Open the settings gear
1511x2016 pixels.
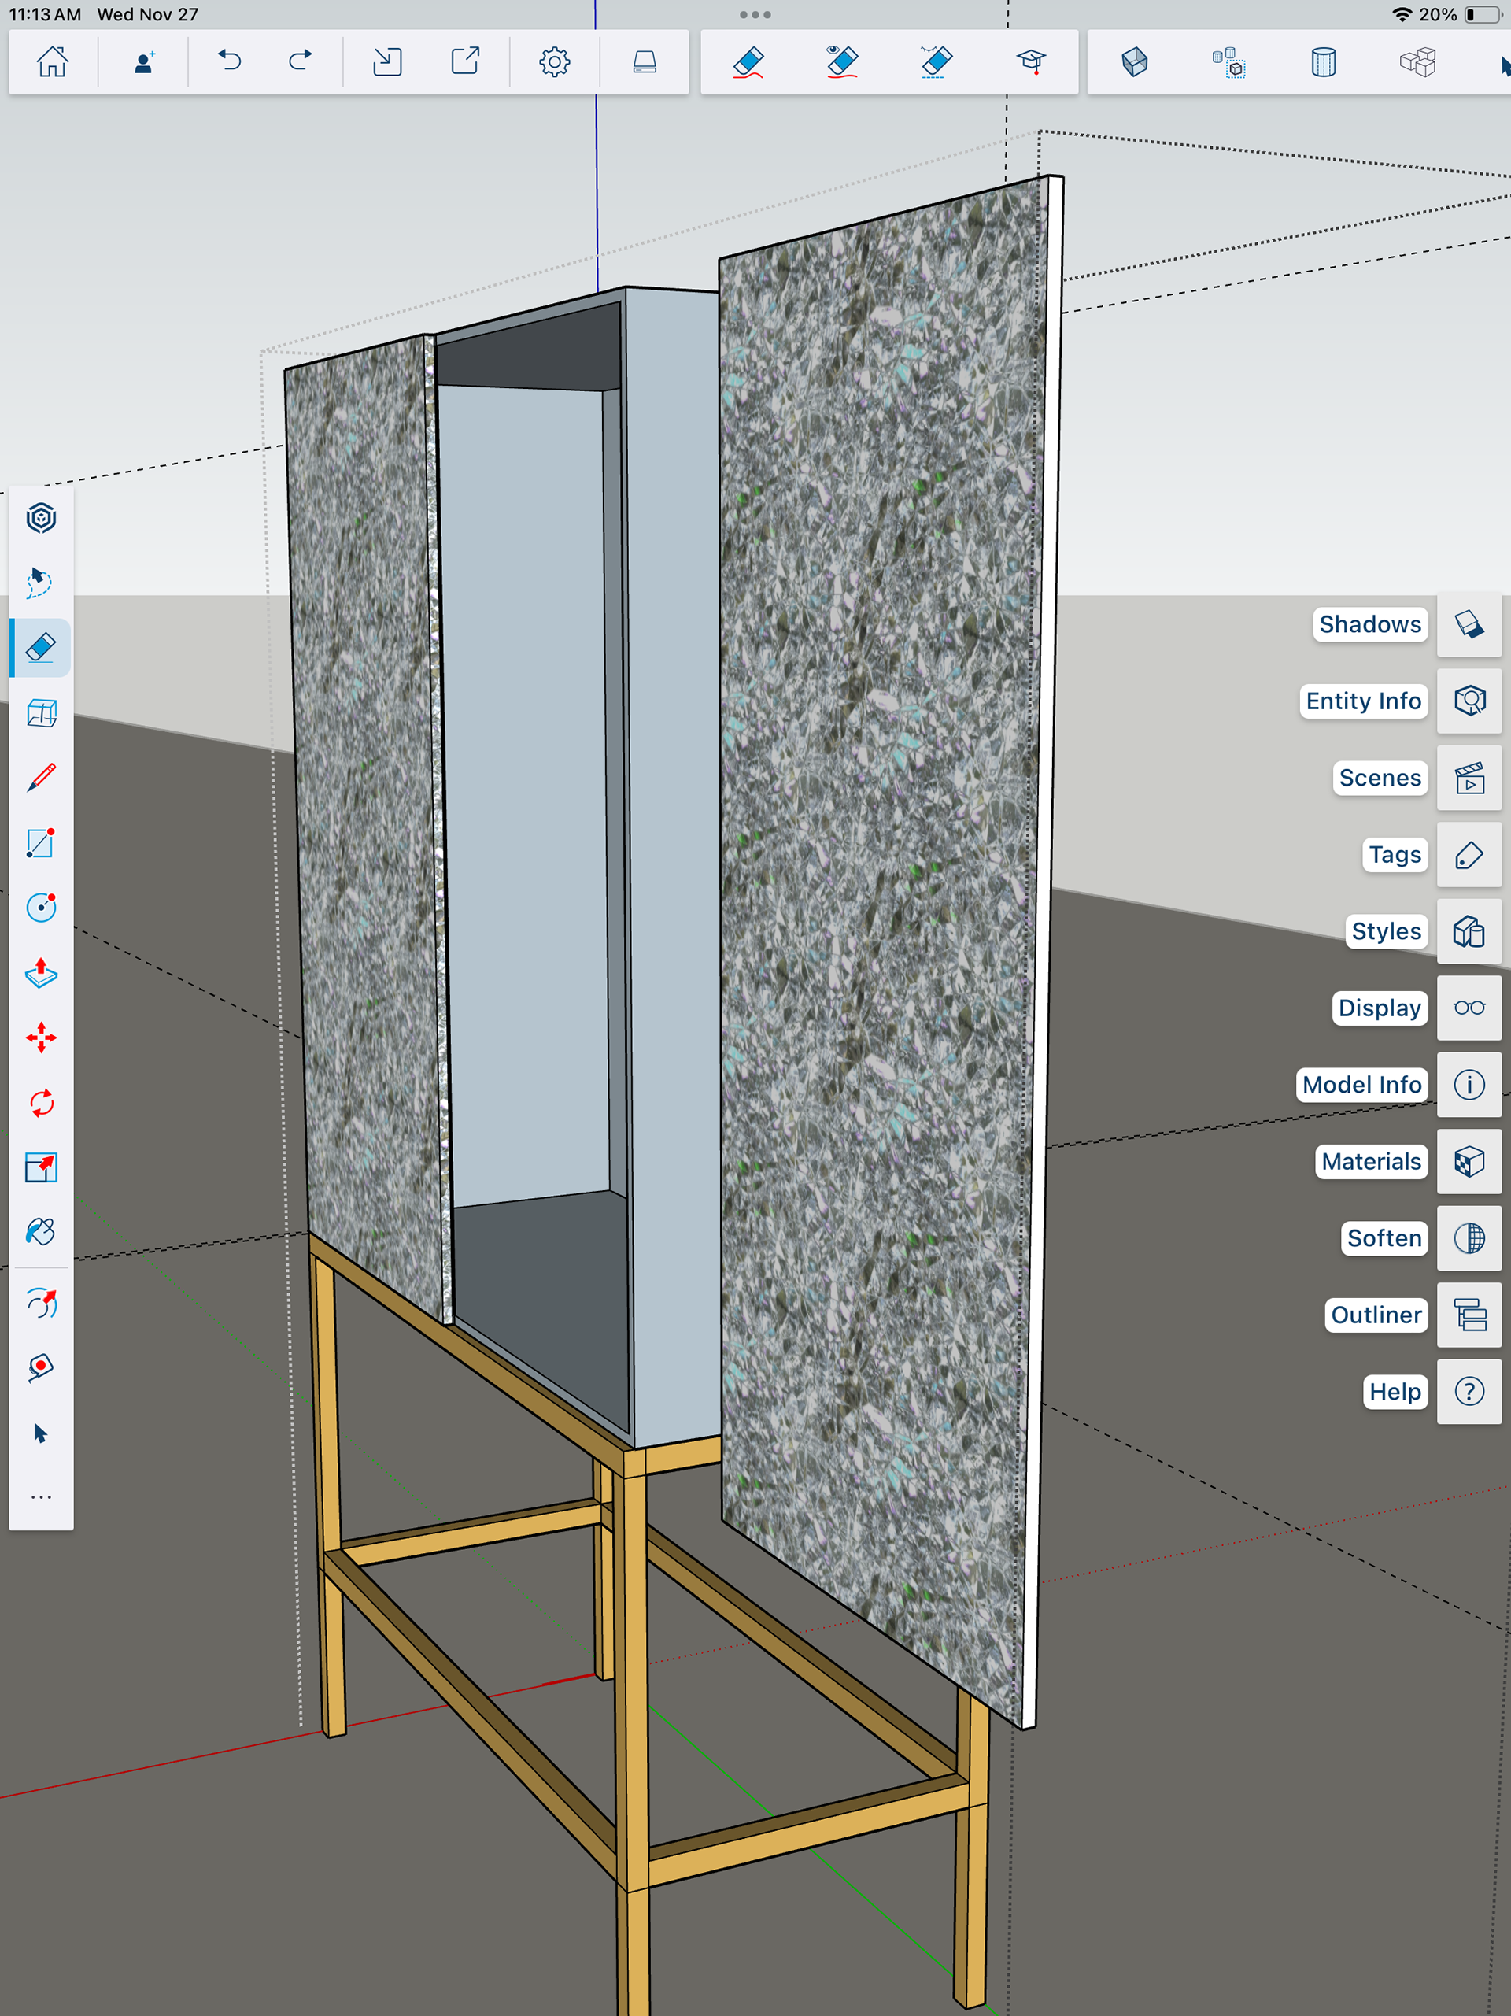(554, 62)
